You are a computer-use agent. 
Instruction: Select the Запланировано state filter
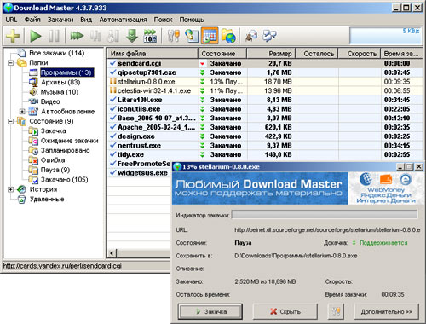tap(65, 150)
